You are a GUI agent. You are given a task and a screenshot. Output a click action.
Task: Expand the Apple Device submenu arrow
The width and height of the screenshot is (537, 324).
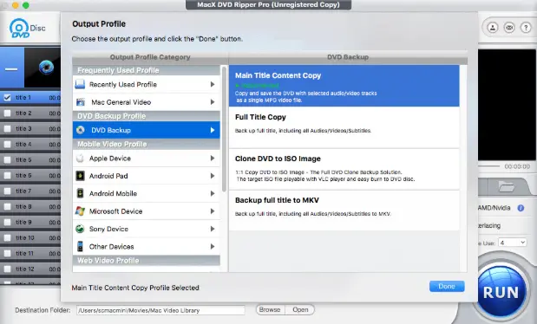point(213,159)
